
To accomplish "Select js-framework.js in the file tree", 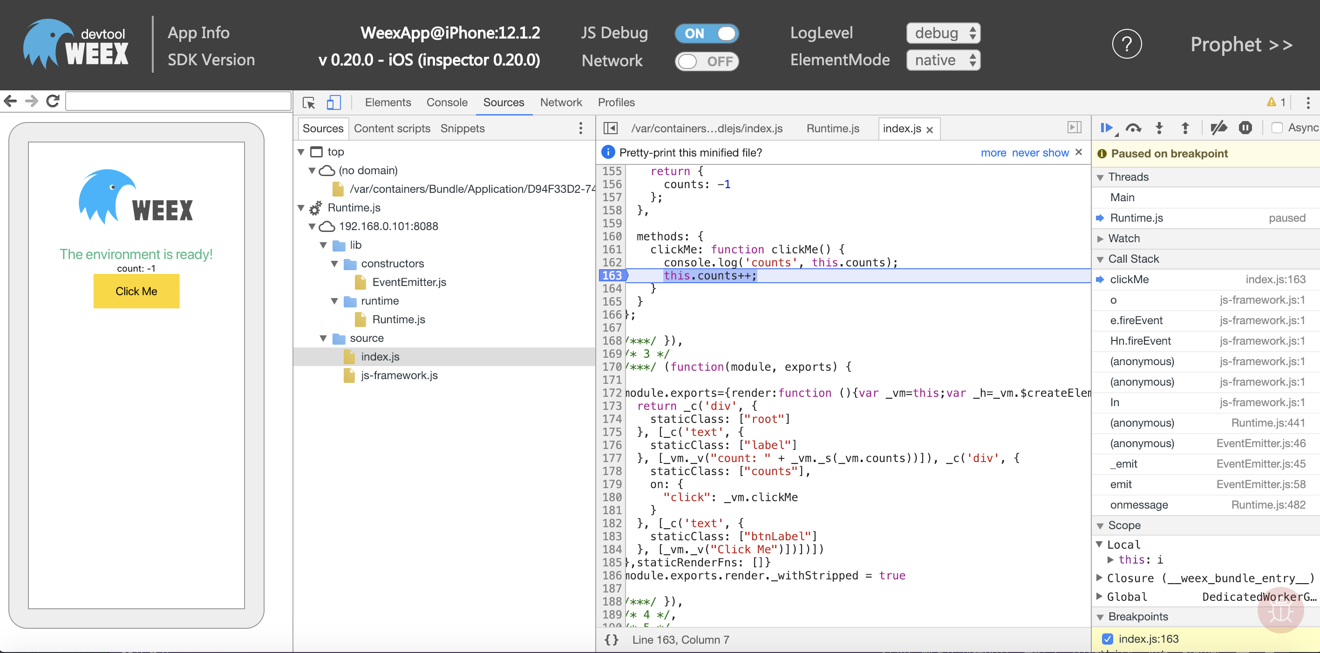I will (399, 375).
